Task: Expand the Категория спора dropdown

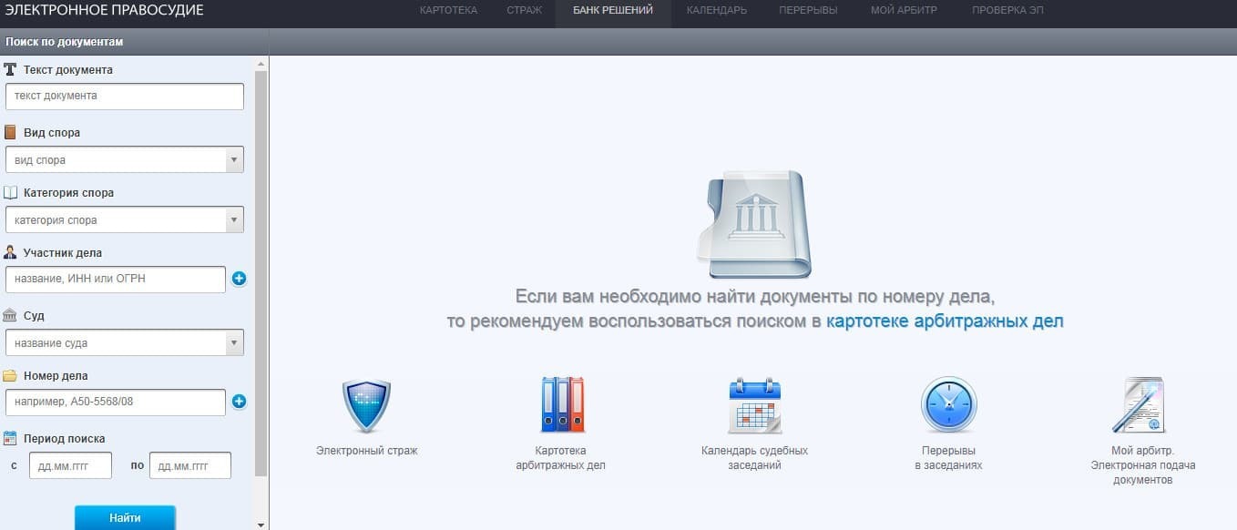Action: tap(235, 219)
